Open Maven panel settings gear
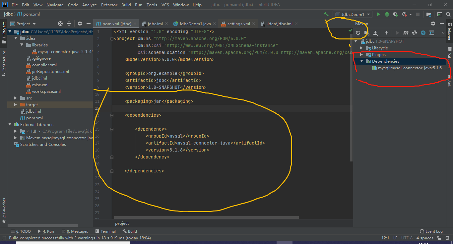 pyautogui.click(x=433, y=24)
